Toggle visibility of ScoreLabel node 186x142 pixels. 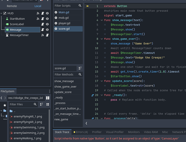click(47, 24)
